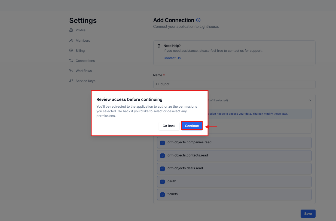
Task: Navigate to Service Keys
Action: 85,81
